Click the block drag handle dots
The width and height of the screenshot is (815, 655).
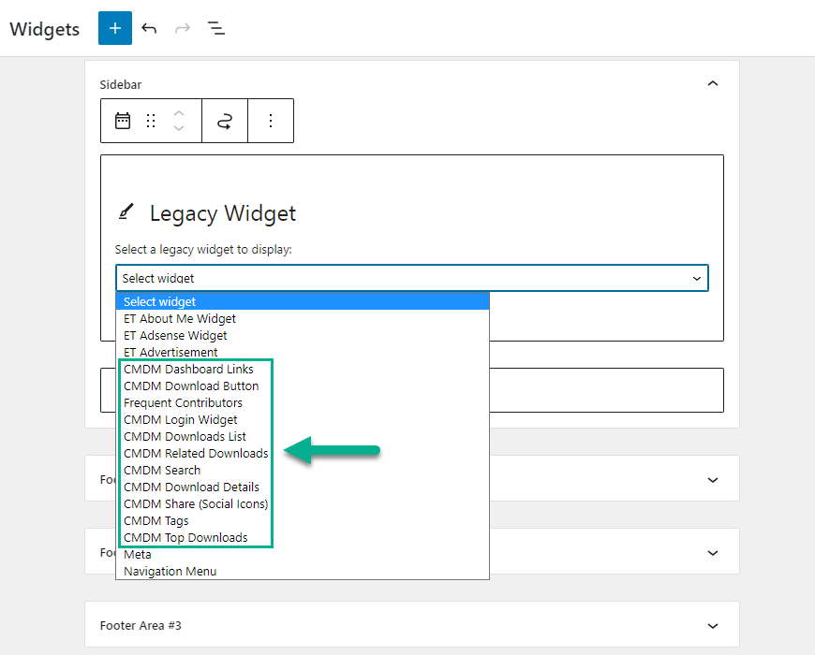(151, 121)
